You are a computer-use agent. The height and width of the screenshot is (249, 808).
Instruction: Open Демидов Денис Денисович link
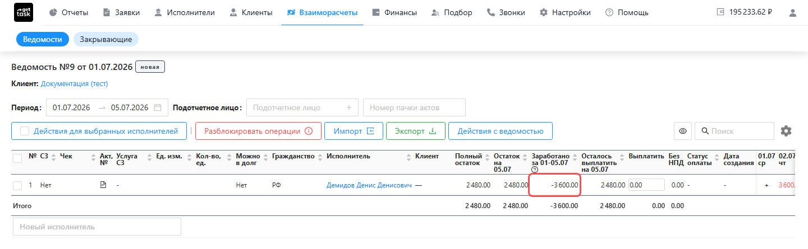[369, 185]
